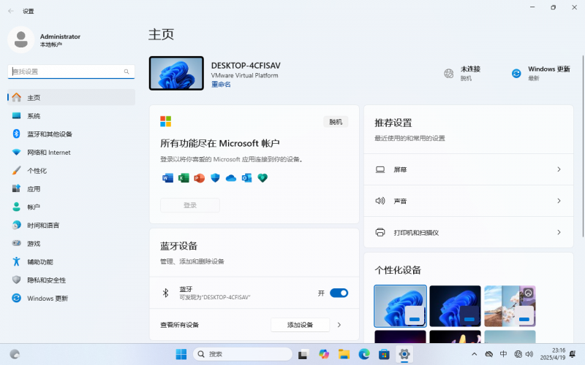Select 主页 in sidebar
Screen dimensions: 585x365
coord(71,98)
